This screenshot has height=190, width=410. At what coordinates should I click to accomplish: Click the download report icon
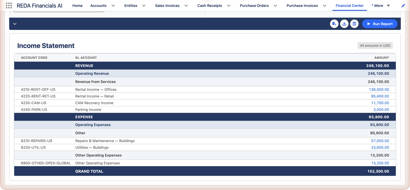[x=344, y=24]
